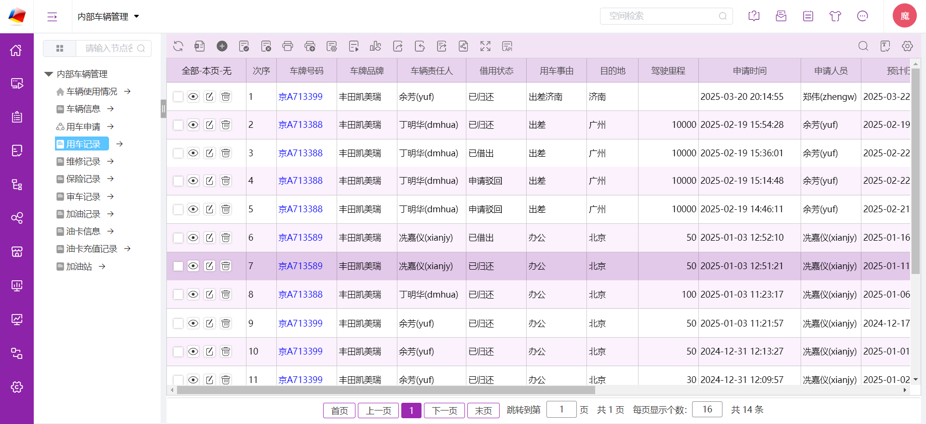Go to home via sidebar house icon
This screenshot has height=424, width=926.
pyautogui.click(x=16, y=50)
